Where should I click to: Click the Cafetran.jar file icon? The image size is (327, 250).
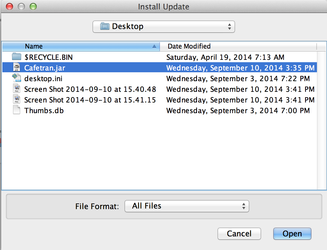point(17,68)
